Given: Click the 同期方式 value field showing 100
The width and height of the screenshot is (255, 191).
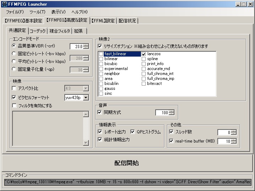Looking at the screenshot, I should 162,112.
